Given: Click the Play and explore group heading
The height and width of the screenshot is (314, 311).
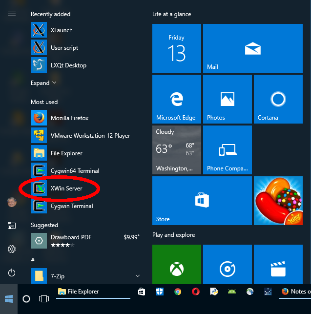Looking at the screenshot, I should pyautogui.click(x=173, y=235).
